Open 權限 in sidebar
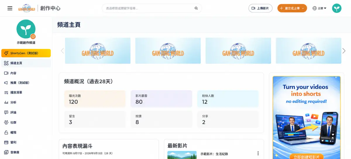 click(26, 132)
